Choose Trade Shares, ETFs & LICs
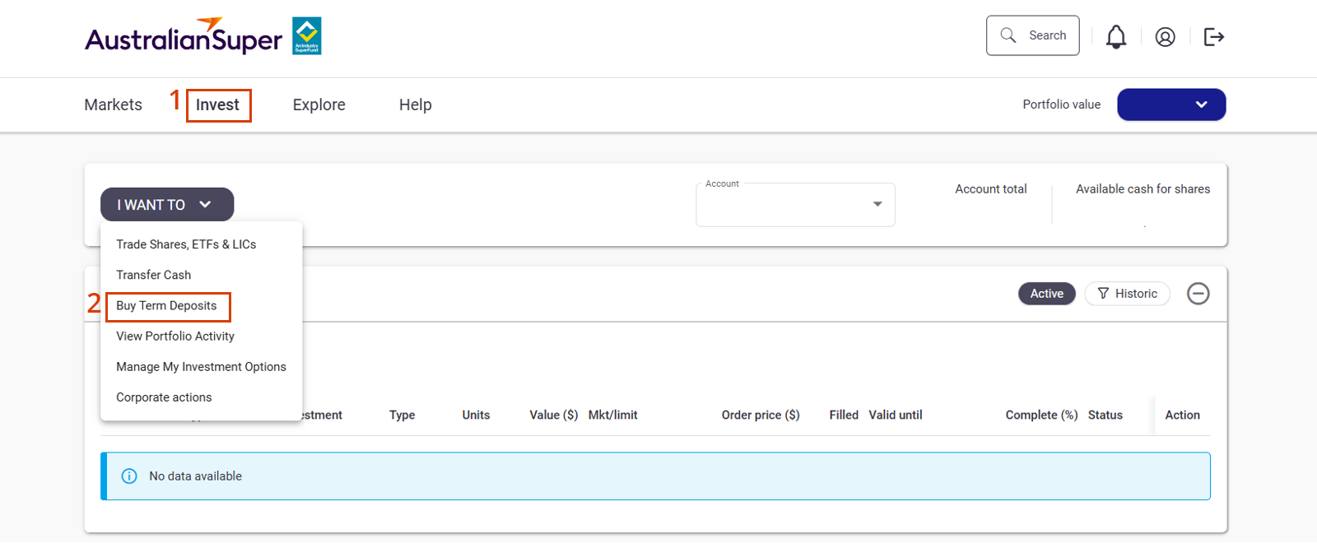The height and width of the screenshot is (543, 1317). (x=186, y=244)
